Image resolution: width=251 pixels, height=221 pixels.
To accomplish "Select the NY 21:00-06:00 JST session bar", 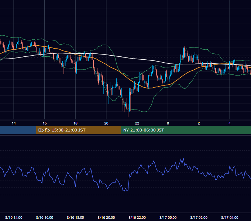I will click(186, 130).
